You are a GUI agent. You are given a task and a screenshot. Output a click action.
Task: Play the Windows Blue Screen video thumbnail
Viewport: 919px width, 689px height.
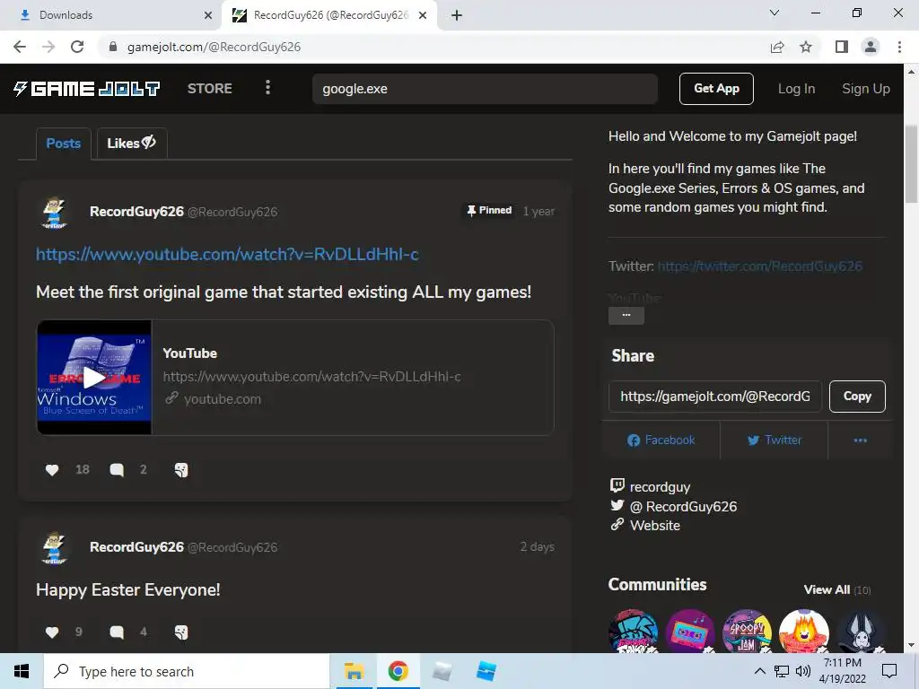point(94,378)
